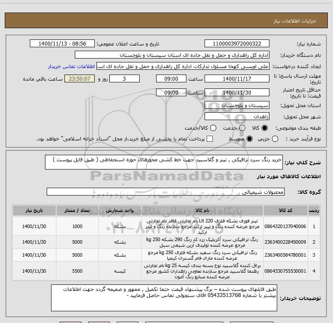Select the کالا radio button
This screenshot has width=333, height=323.
click(x=265, y=128)
